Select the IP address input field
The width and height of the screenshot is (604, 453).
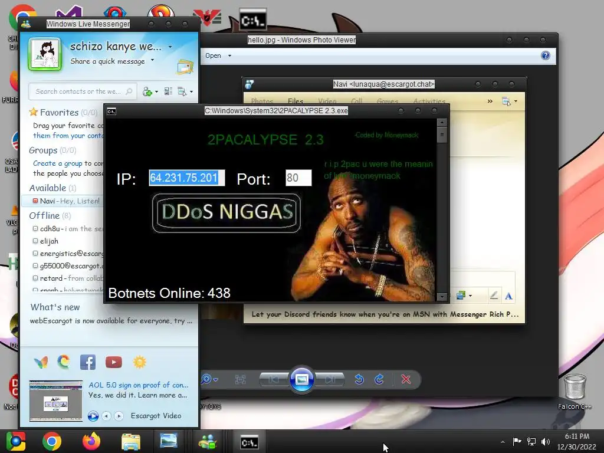(187, 178)
